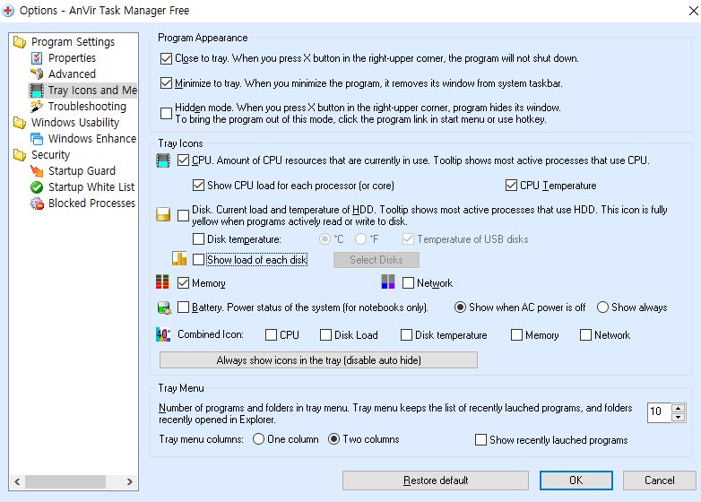Click tree scrollbar left arrow

click(x=17, y=482)
